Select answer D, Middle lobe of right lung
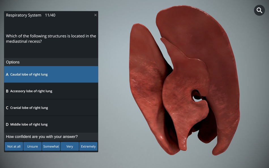Viewport: 269px width, 168px height. 51,124
